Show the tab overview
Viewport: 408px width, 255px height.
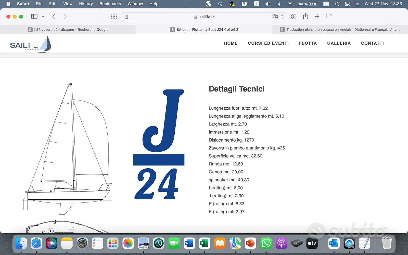pyautogui.click(x=329, y=17)
